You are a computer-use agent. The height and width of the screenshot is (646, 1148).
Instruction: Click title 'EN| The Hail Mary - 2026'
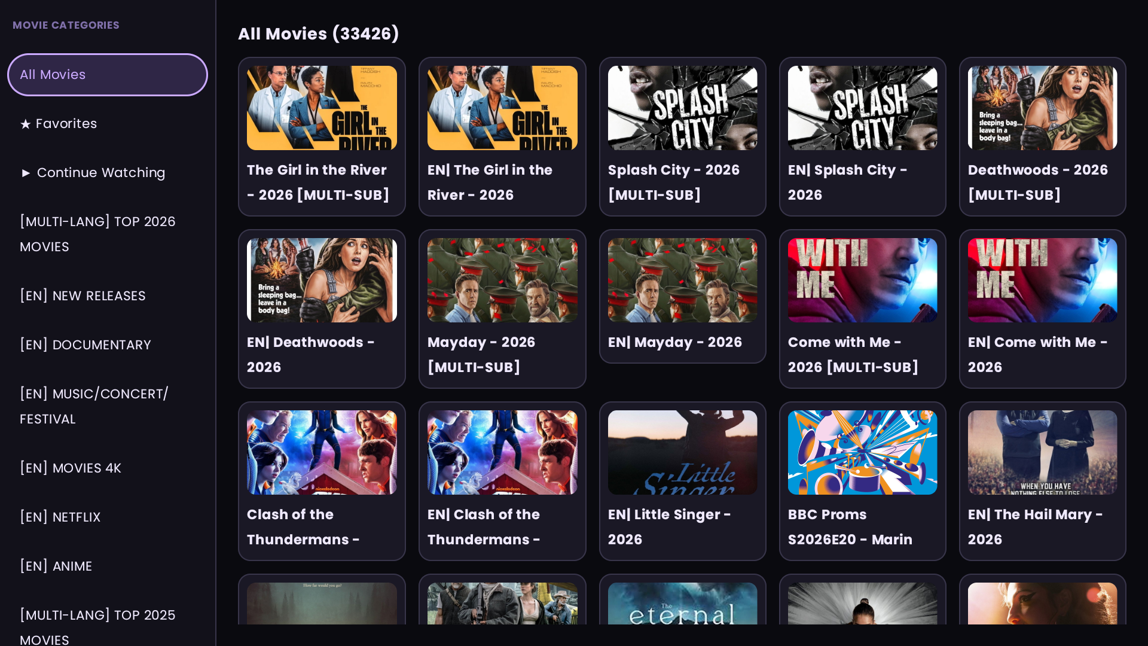click(1035, 527)
